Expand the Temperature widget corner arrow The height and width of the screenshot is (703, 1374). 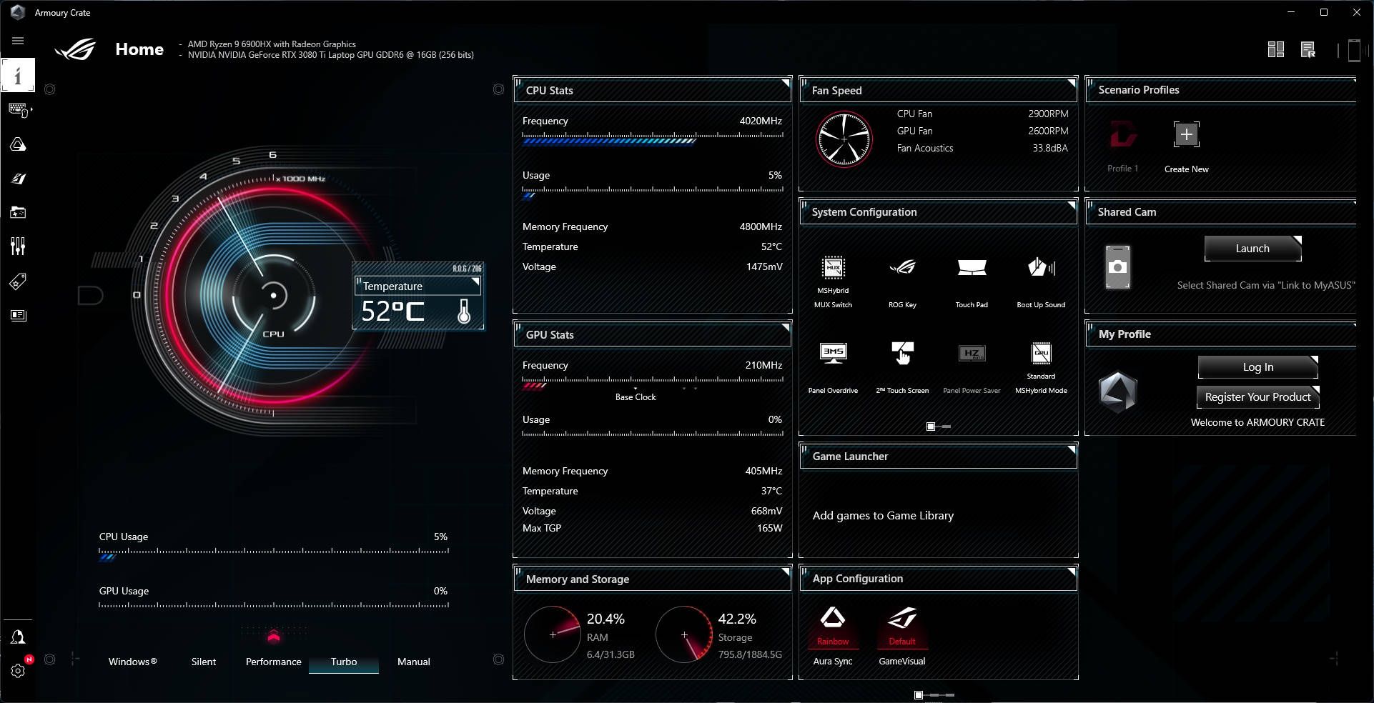[475, 281]
